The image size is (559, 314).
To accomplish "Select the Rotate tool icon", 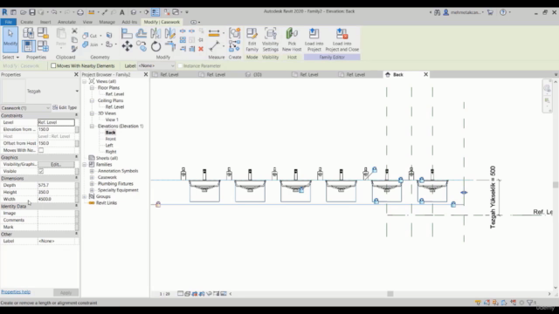I will pyautogui.click(x=155, y=46).
